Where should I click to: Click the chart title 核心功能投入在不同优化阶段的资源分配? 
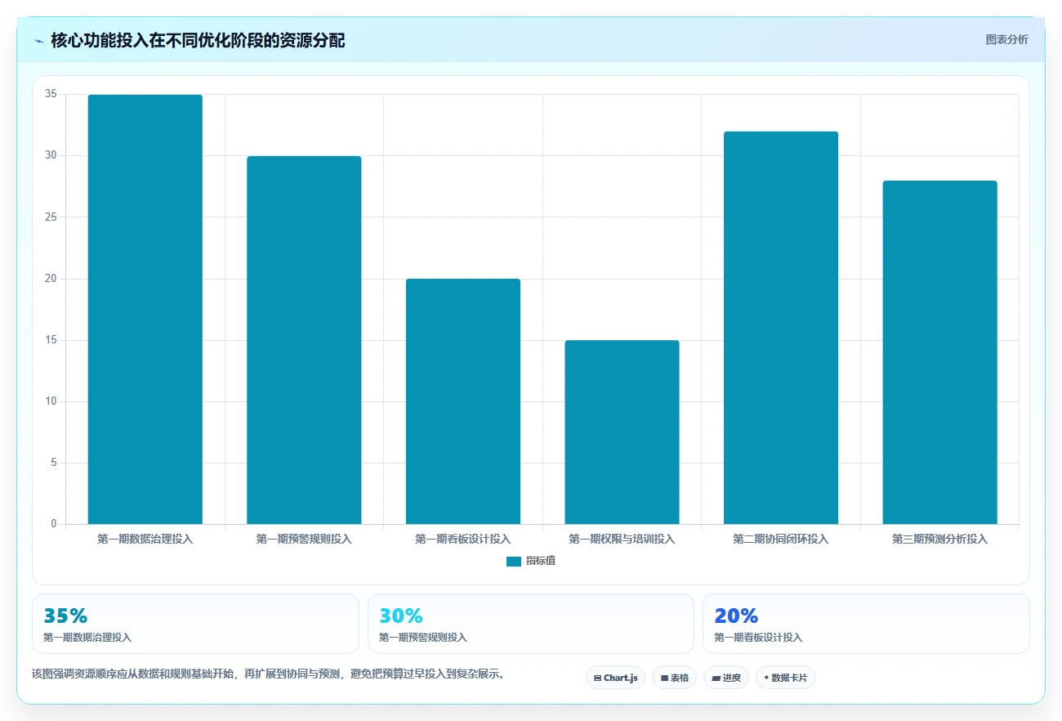(198, 41)
